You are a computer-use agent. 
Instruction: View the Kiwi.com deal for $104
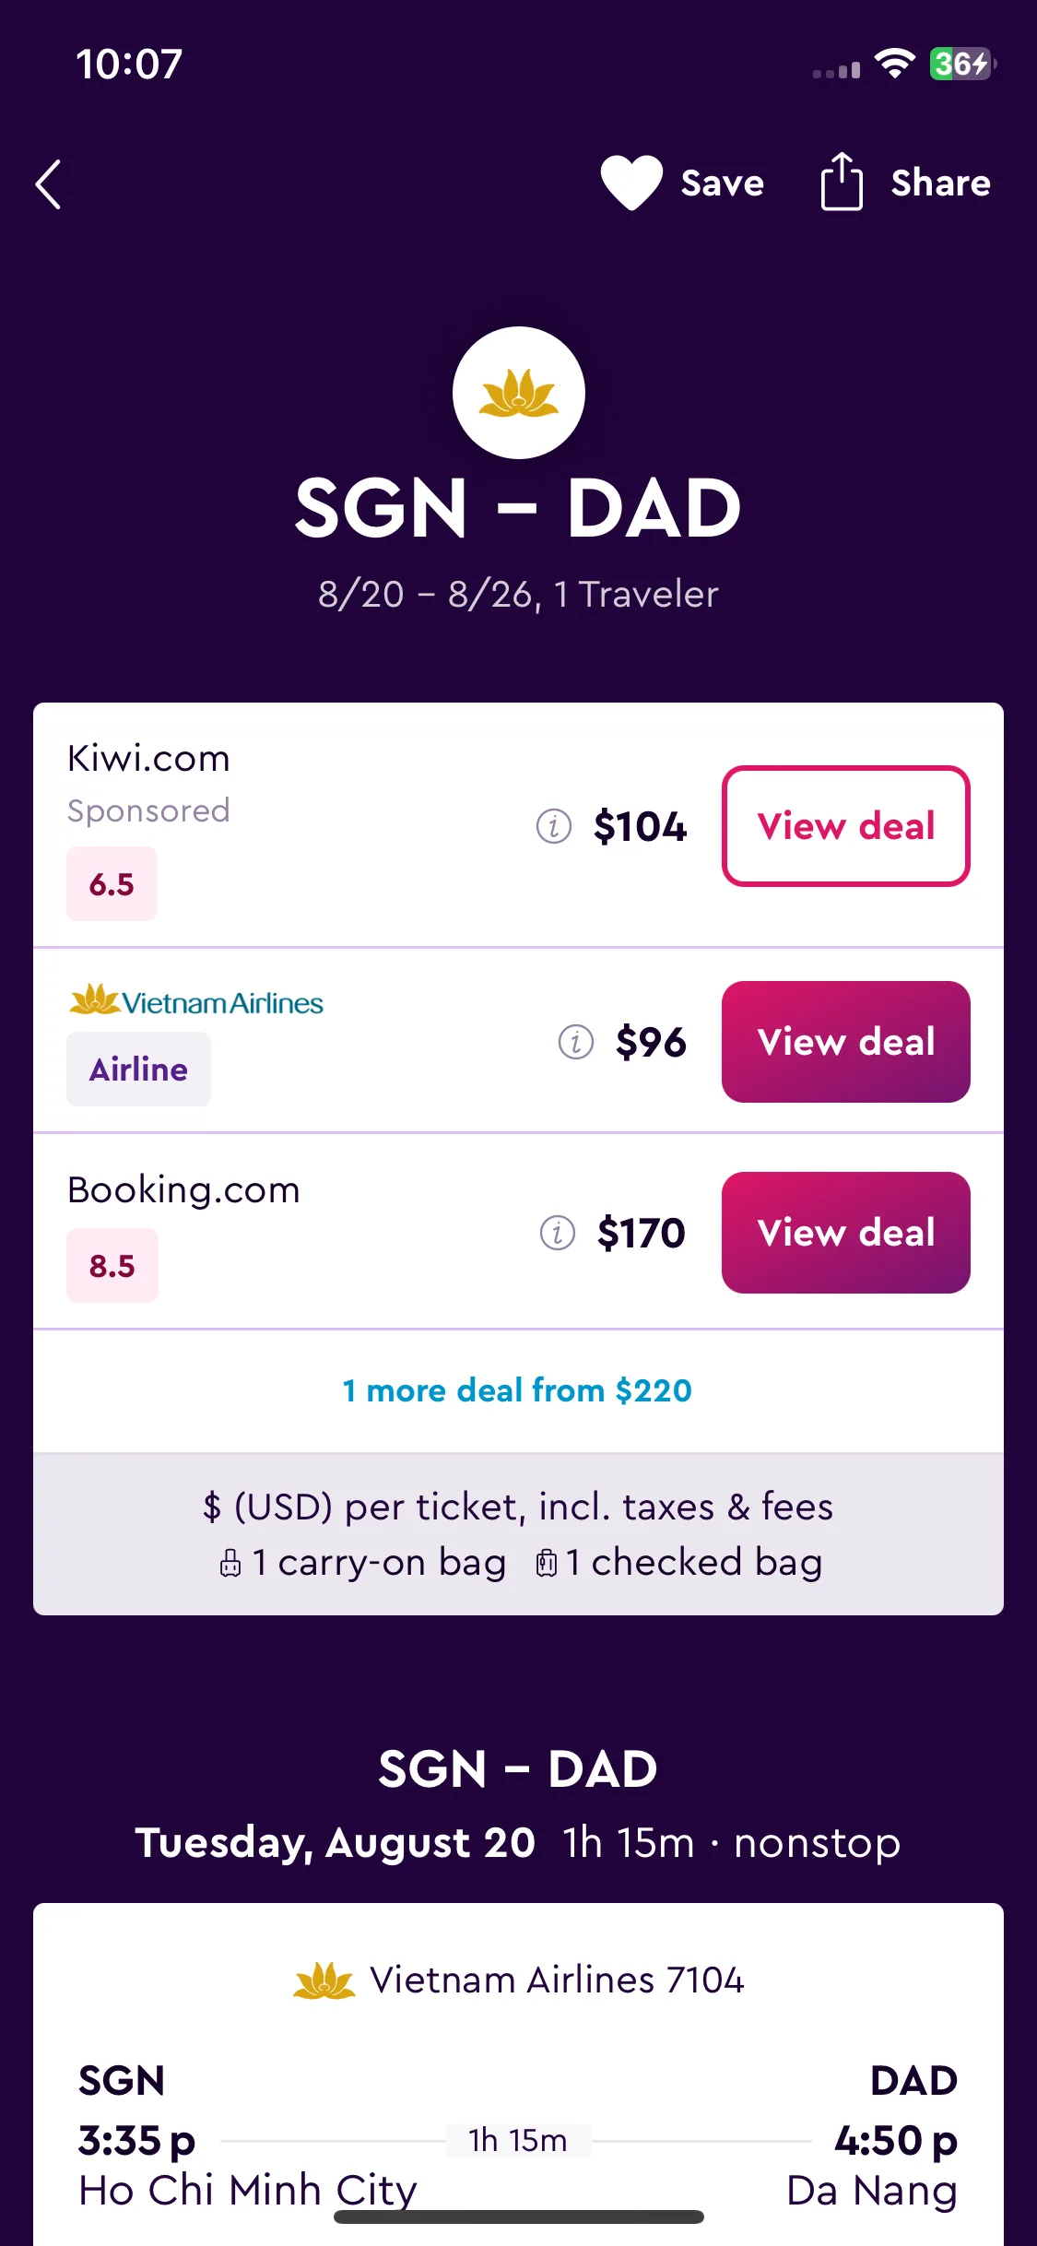coord(846,826)
